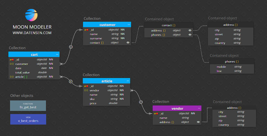Click the foreign key icon beside cart customer field

[12, 64]
